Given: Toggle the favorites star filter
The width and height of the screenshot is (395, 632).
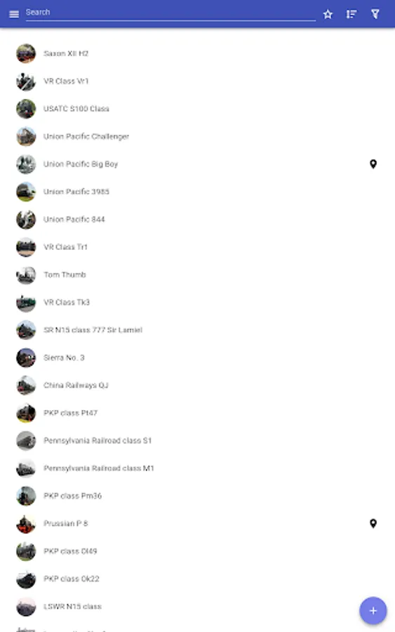Looking at the screenshot, I should (x=328, y=14).
